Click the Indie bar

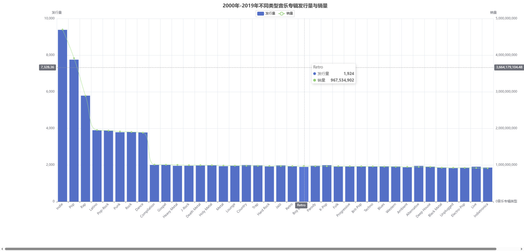pyautogui.click(x=62, y=116)
